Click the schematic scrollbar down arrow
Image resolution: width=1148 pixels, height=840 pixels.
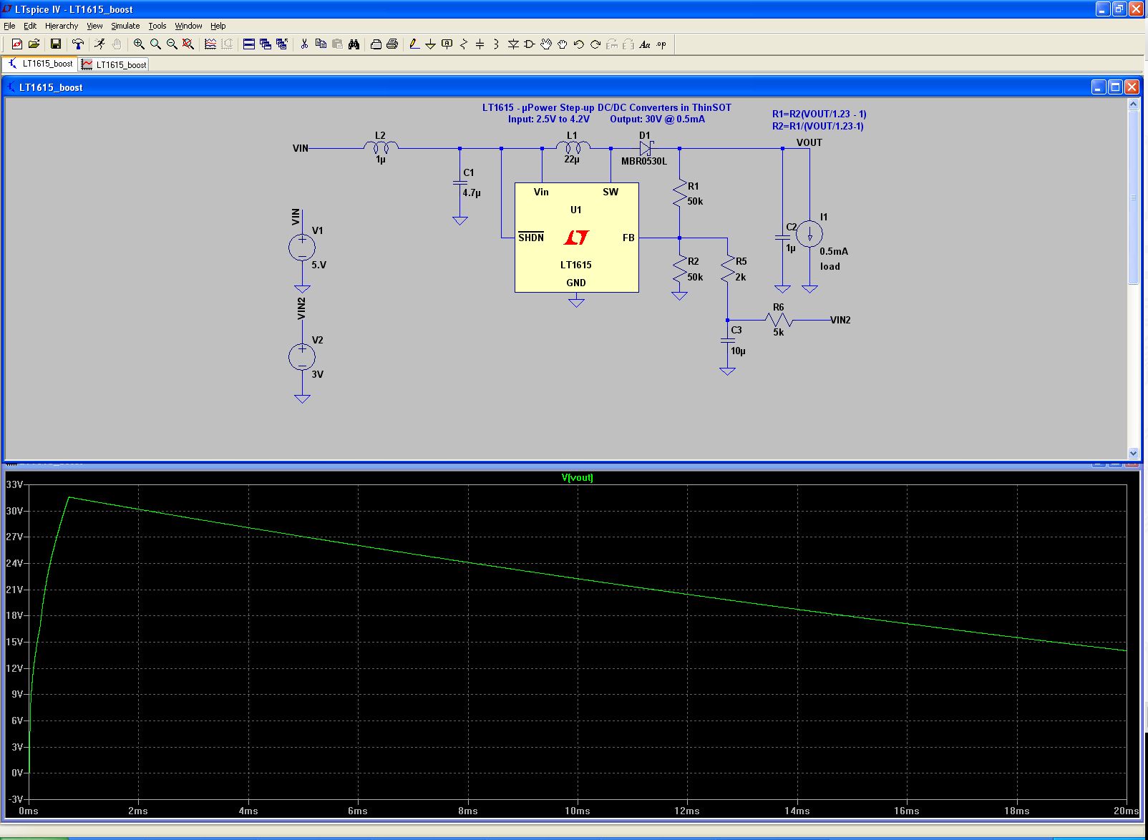(1133, 453)
